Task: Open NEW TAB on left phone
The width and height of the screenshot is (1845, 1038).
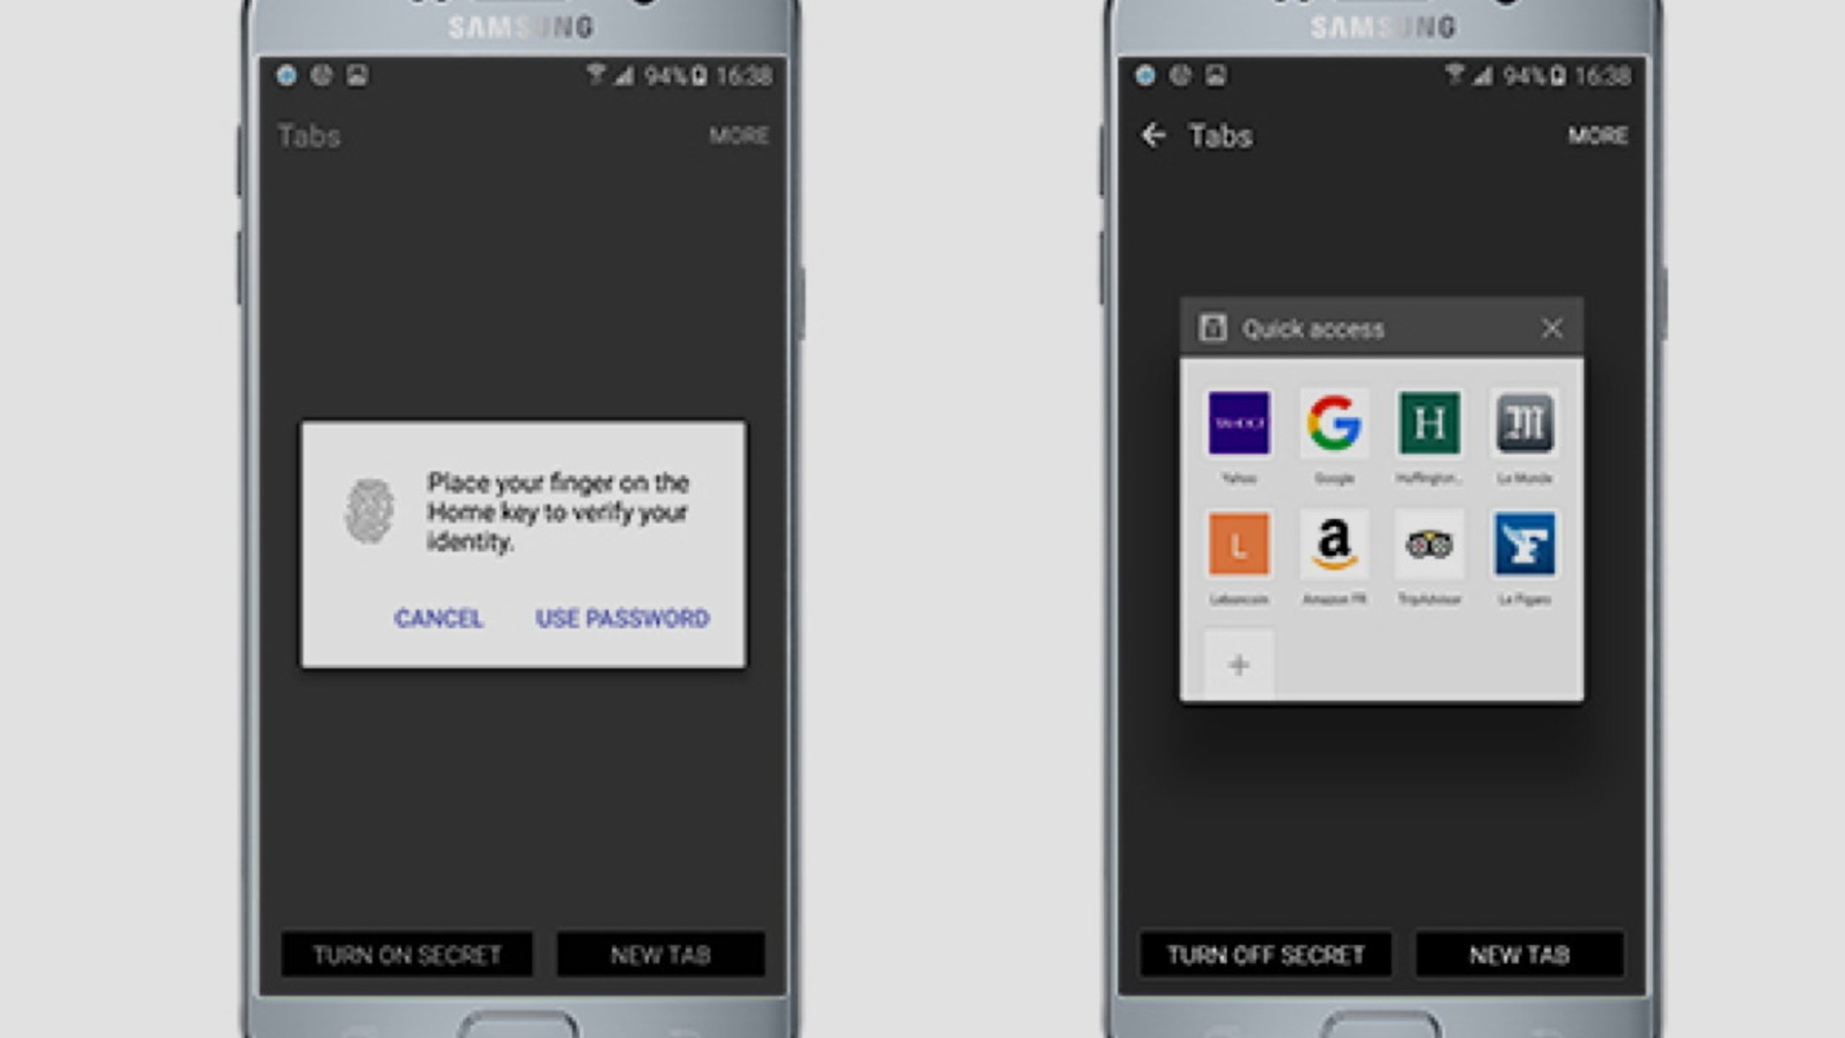Action: [x=660, y=954]
